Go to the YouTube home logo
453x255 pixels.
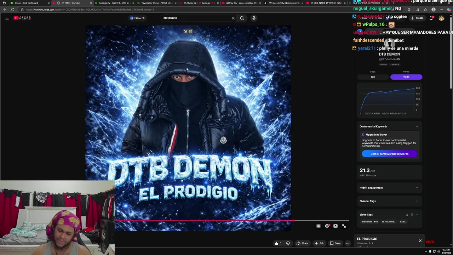pos(22,18)
